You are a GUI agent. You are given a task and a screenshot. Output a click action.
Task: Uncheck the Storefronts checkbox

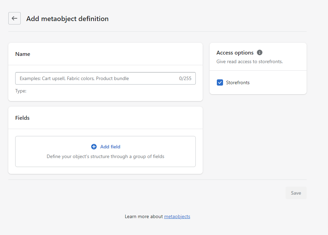(220, 82)
